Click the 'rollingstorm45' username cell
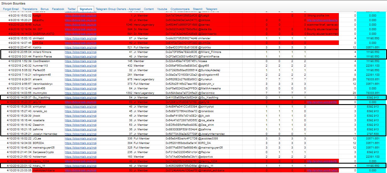The height and width of the screenshot is (173, 387). (x=42, y=75)
